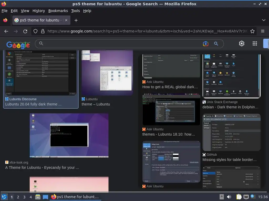Click the xfce-look.org source label
Screen dimensions: 269x201
[x=19, y=163]
